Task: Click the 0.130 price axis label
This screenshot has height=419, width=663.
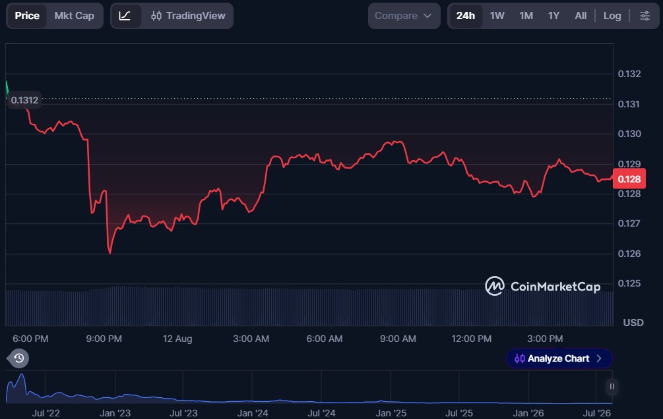Action: point(629,134)
